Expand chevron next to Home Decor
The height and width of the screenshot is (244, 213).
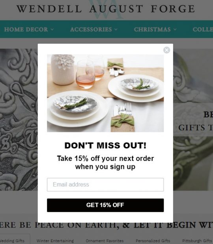click(52, 30)
